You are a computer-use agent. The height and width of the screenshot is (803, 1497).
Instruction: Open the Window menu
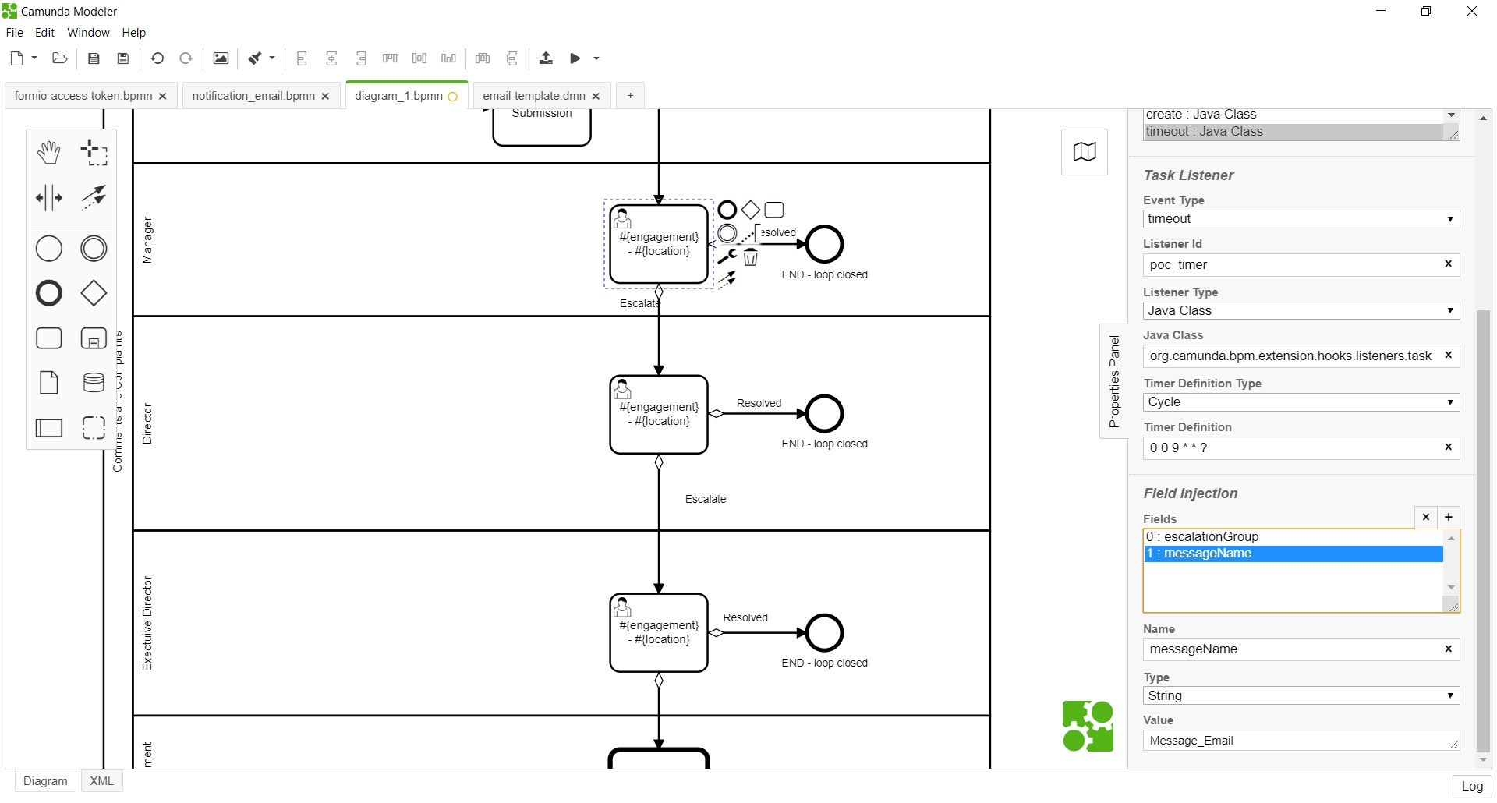tap(88, 33)
